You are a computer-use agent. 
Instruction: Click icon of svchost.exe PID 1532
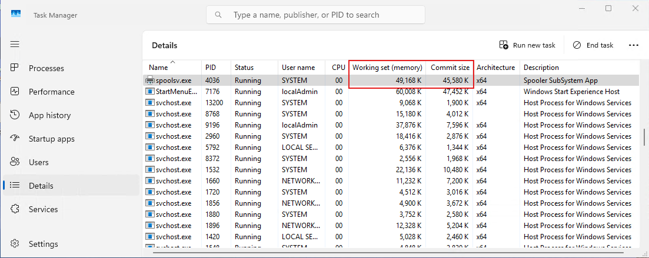(x=150, y=170)
